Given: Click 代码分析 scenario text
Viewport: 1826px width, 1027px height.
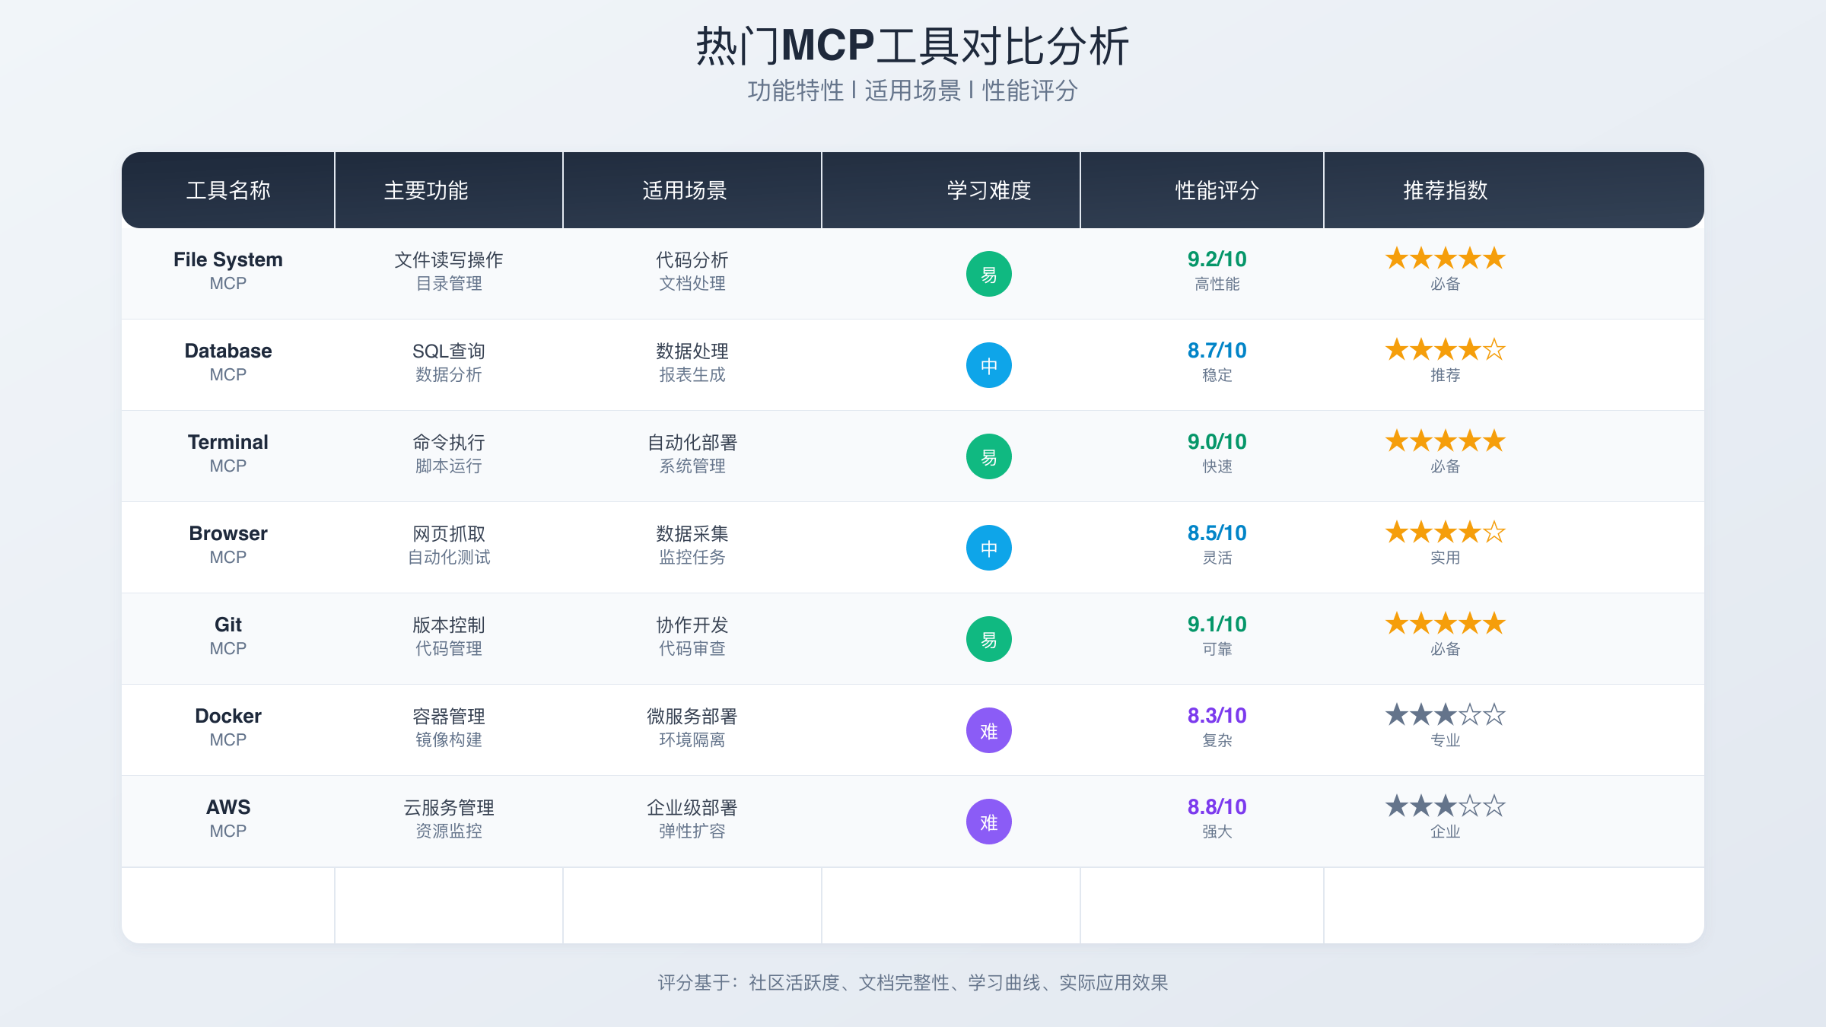Looking at the screenshot, I should (x=692, y=259).
